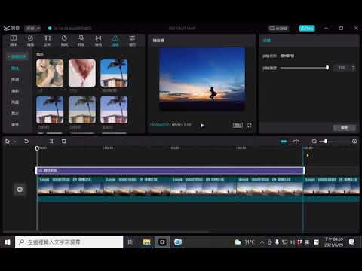Open the transitions bowtie tab
This screenshot has height=271, width=362.
coord(98,41)
